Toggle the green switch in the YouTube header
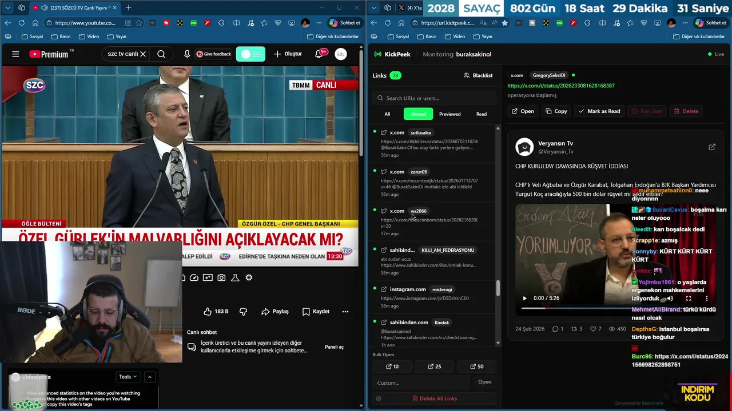The image size is (732, 411). coord(250,54)
